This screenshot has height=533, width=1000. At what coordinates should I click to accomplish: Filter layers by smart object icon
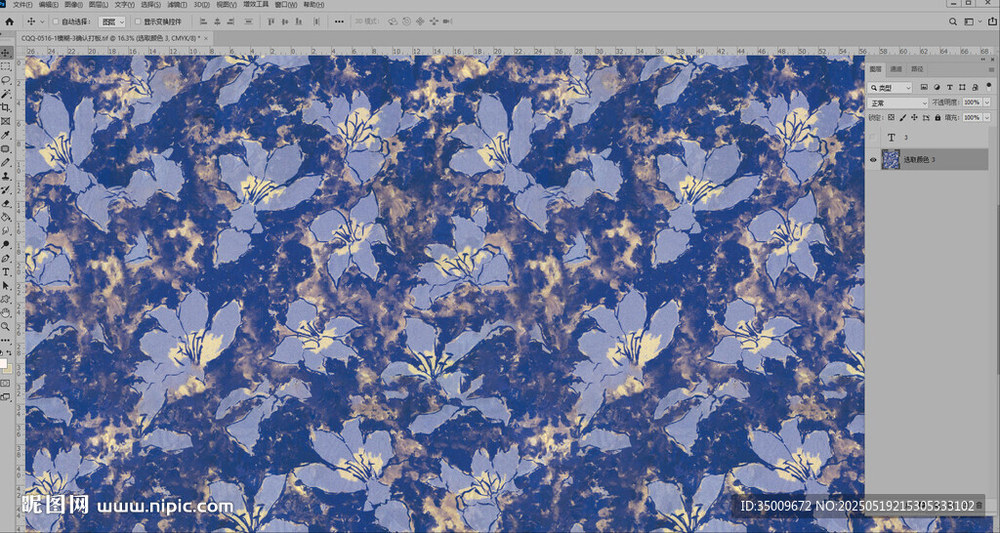coord(976,87)
